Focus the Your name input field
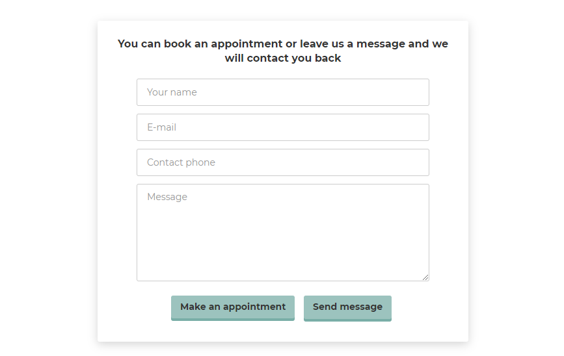This screenshot has width=564, height=356. point(283,92)
